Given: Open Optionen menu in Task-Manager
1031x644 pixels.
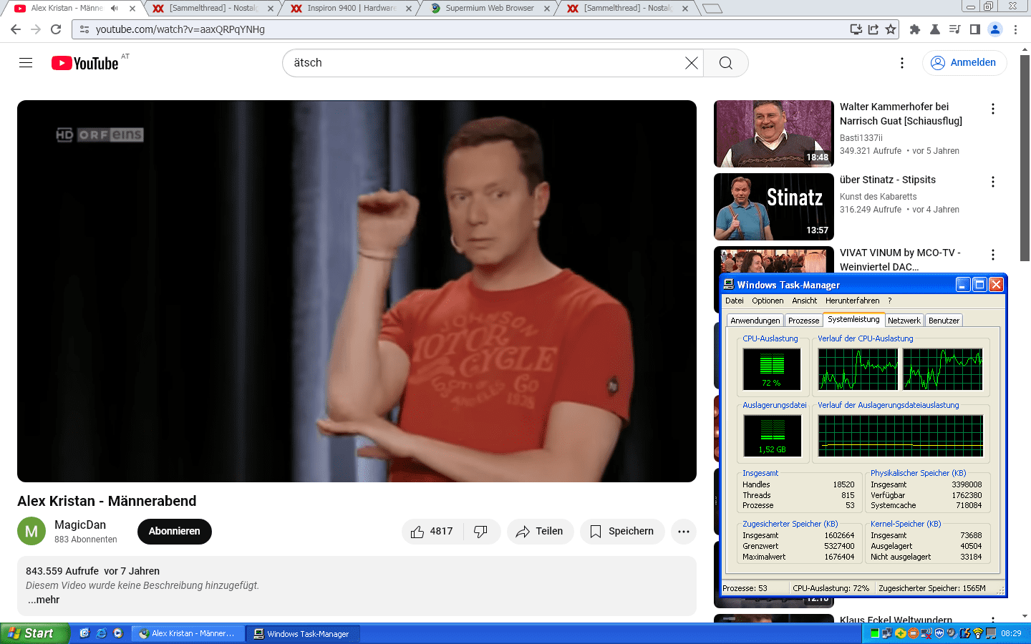Looking at the screenshot, I should [768, 301].
